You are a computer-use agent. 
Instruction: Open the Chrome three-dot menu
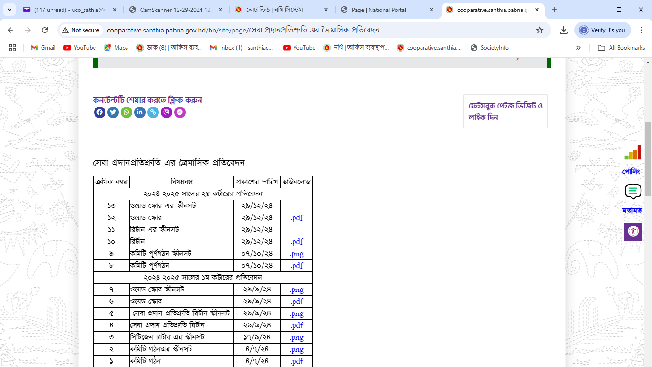[641, 30]
